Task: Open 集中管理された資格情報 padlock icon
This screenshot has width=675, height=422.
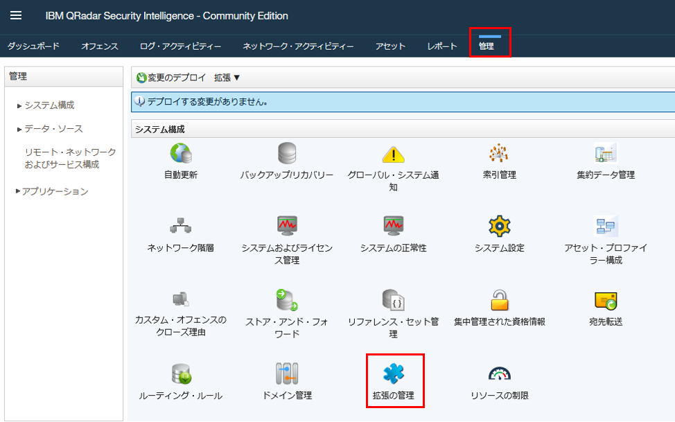Action: (500, 300)
